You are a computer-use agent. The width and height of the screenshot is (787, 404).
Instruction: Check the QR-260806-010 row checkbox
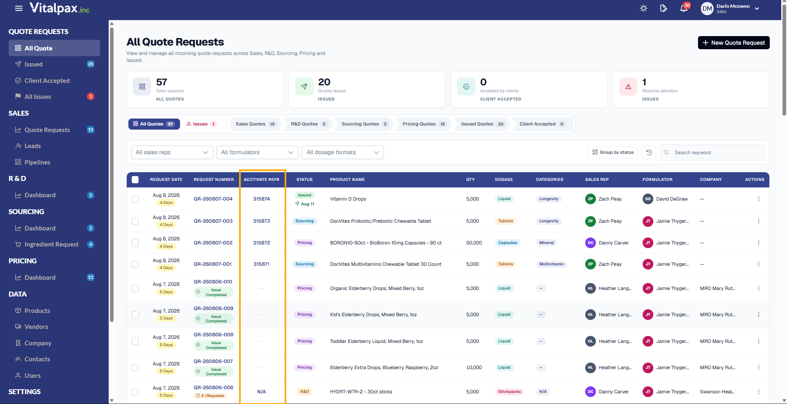coord(135,288)
